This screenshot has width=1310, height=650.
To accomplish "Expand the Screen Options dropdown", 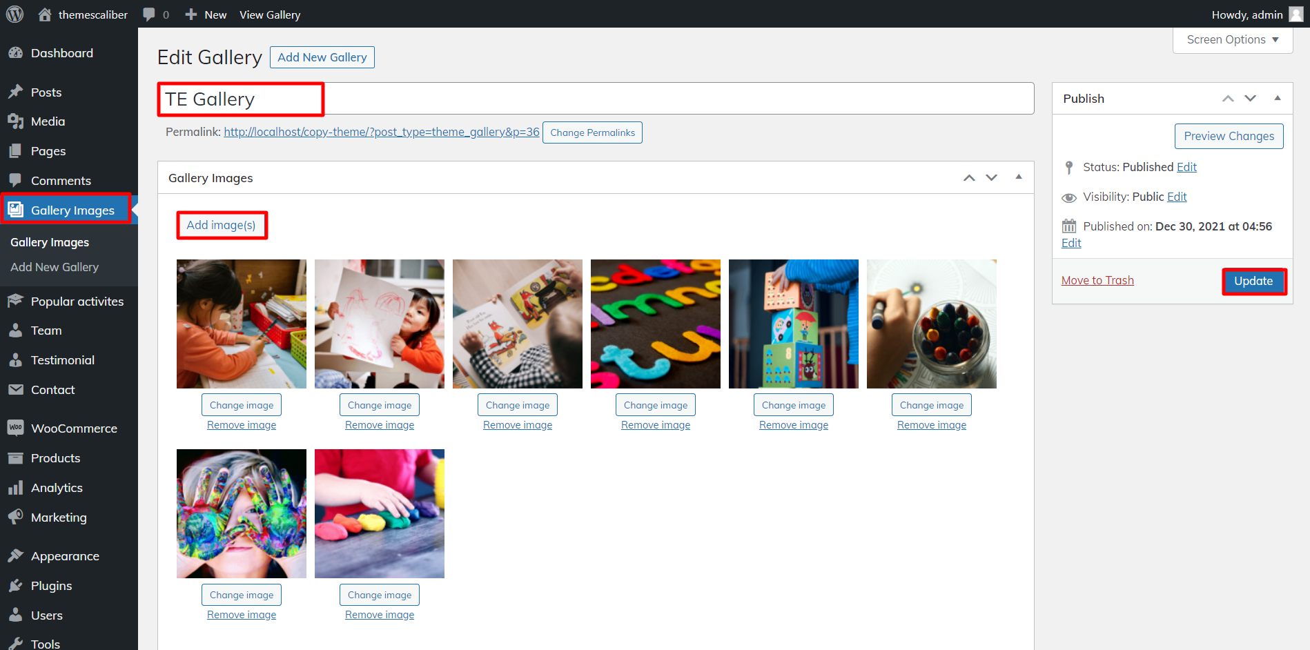I will point(1232,40).
